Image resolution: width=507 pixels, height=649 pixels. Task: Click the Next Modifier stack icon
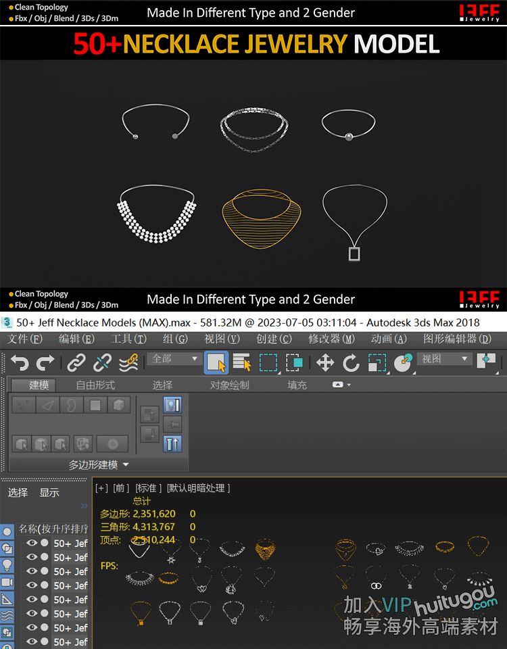[x=149, y=434]
